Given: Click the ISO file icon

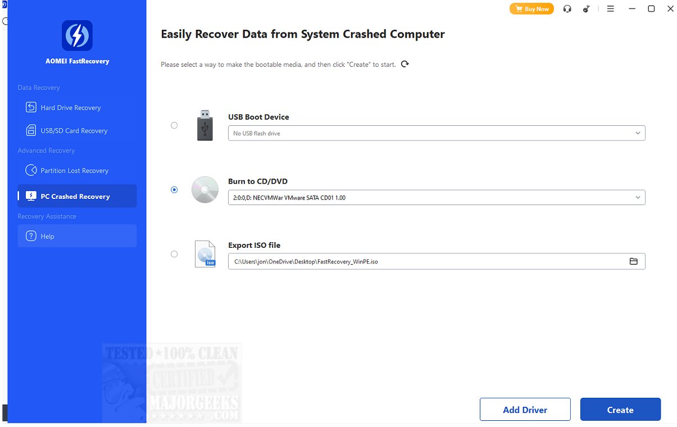Looking at the screenshot, I should [205, 254].
